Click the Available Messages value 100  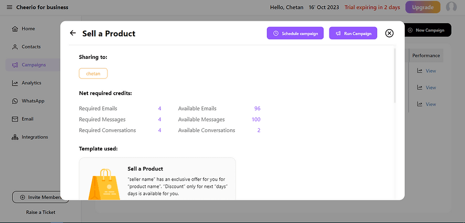point(256,120)
